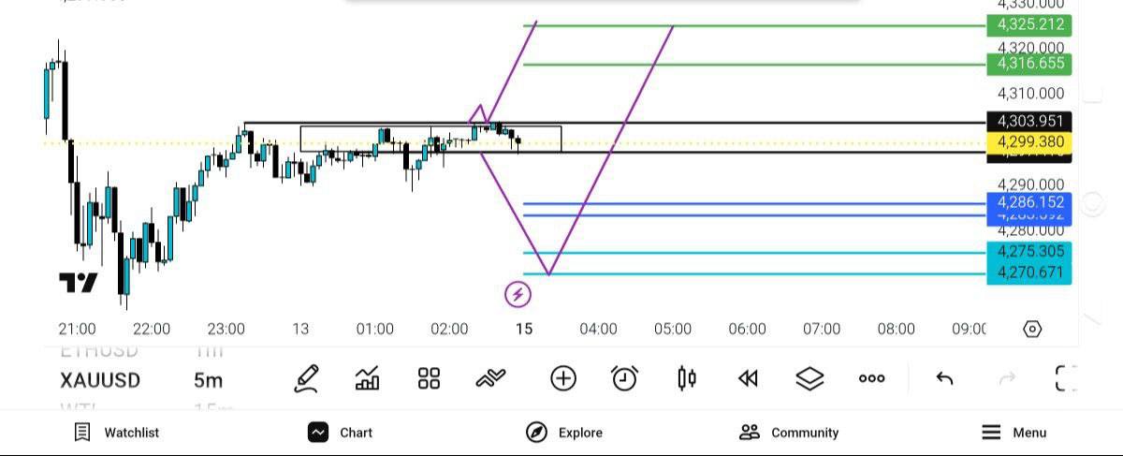
Task: Switch to the Watchlist tab
Action: pyautogui.click(x=117, y=433)
